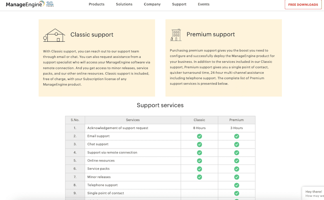The width and height of the screenshot is (324, 200).
Task: Click the Support via remote connection label
Action: 112,152
